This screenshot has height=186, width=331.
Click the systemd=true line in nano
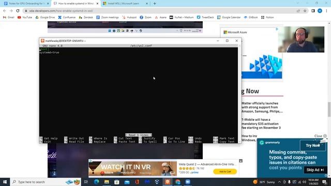(50, 52)
